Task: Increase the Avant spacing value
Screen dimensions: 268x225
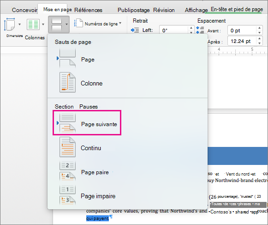Action: coord(259,28)
